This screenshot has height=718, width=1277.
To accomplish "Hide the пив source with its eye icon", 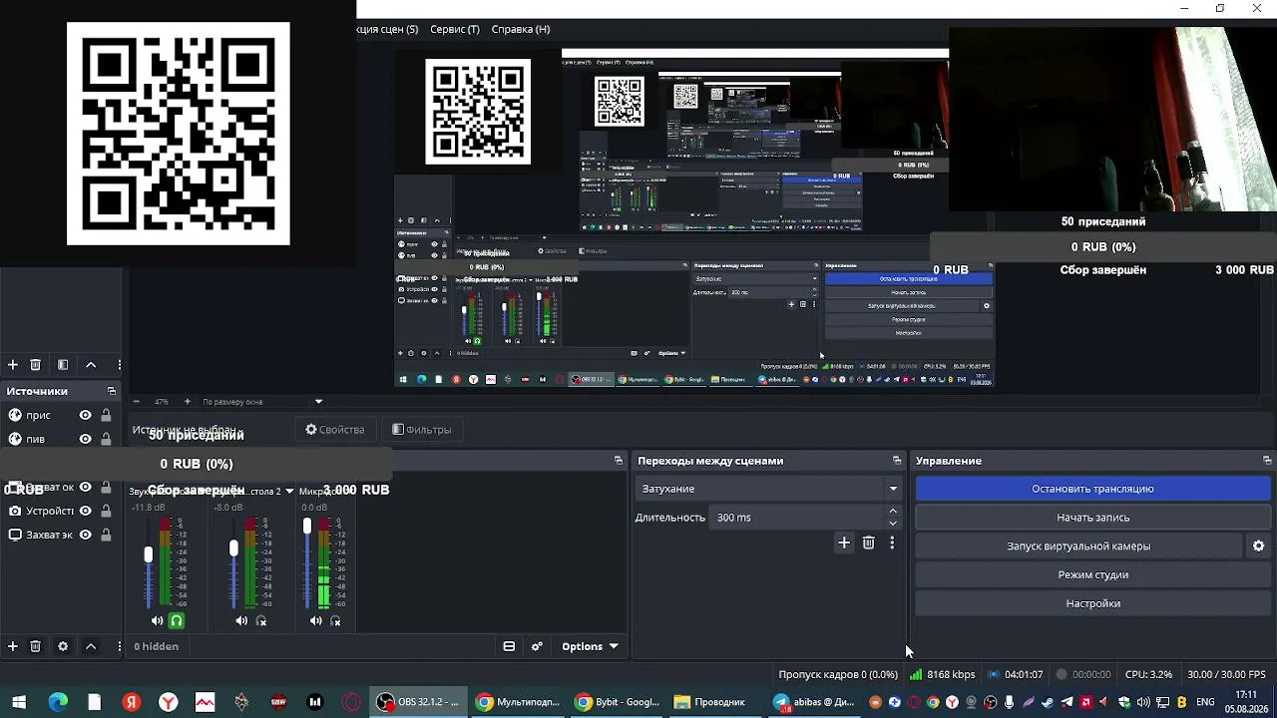I will [x=86, y=439].
